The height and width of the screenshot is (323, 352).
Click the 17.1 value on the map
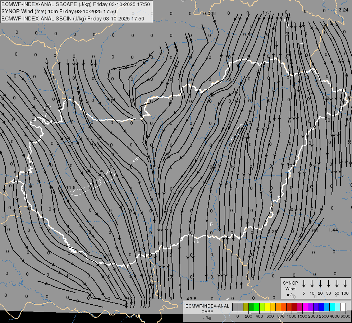click(x=267, y=13)
